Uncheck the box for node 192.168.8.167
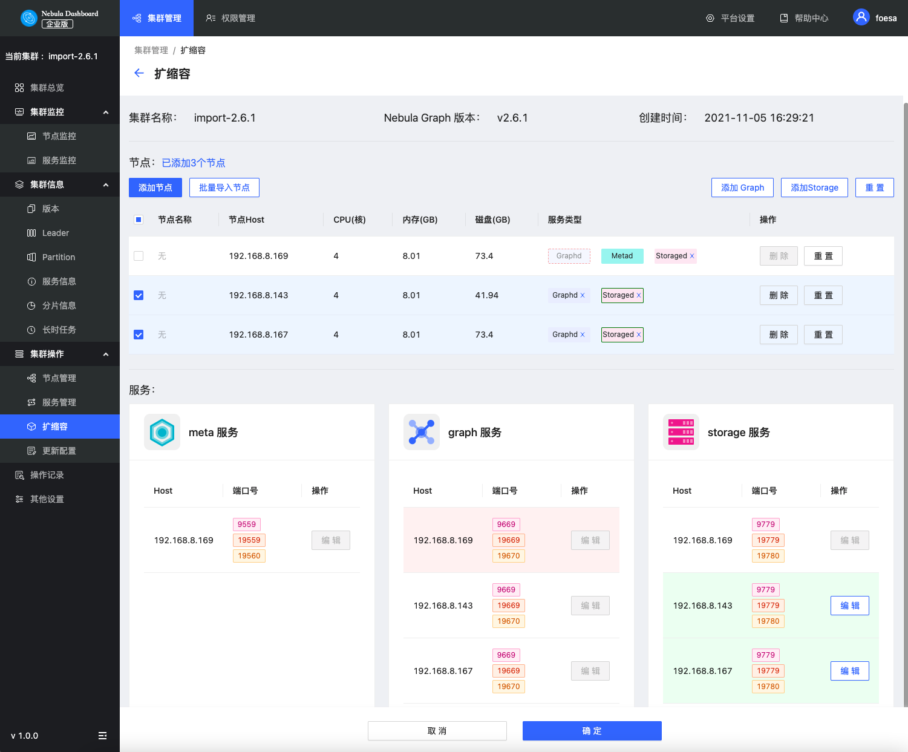The width and height of the screenshot is (908, 752). click(139, 335)
